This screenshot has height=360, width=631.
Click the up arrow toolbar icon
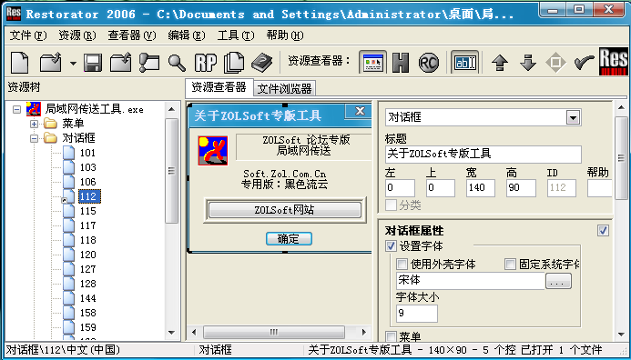pyautogui.click(x=499, y=63)
